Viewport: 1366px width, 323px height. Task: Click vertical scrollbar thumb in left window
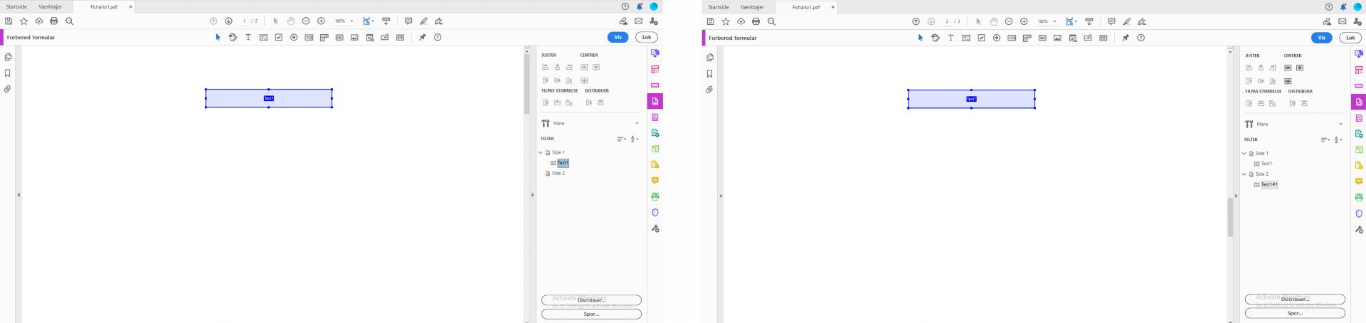(527, 84)
